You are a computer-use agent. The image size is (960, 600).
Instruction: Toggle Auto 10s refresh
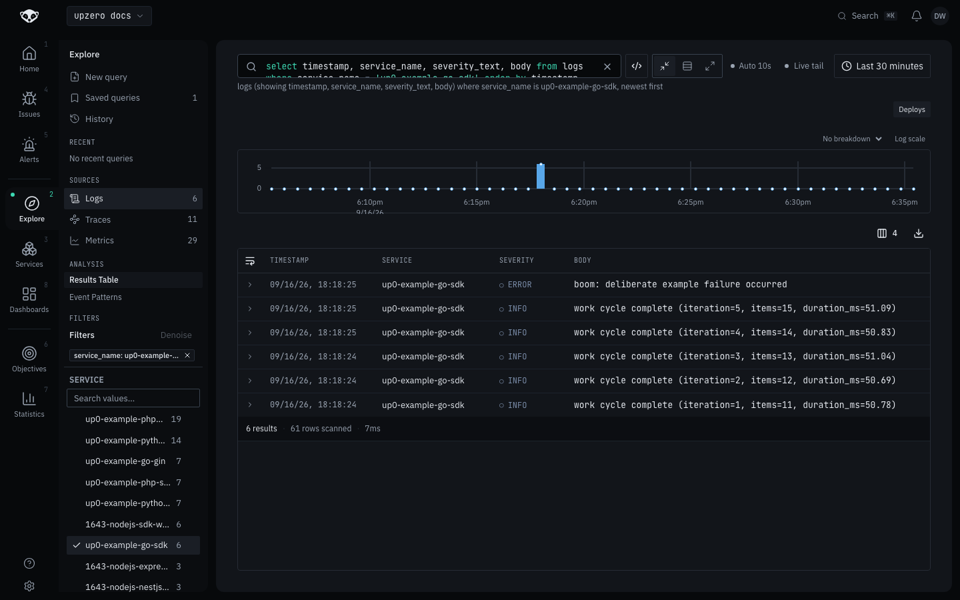click(x=751, y=66)
